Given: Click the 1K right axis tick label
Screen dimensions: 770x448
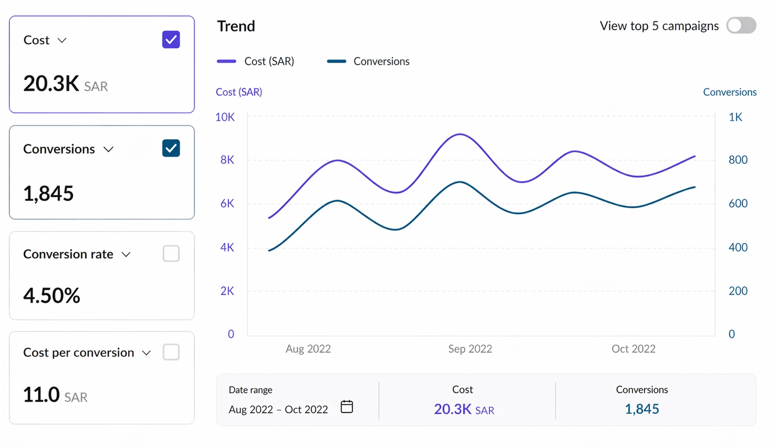Looking at the screenshot, I should click(735, 117).
